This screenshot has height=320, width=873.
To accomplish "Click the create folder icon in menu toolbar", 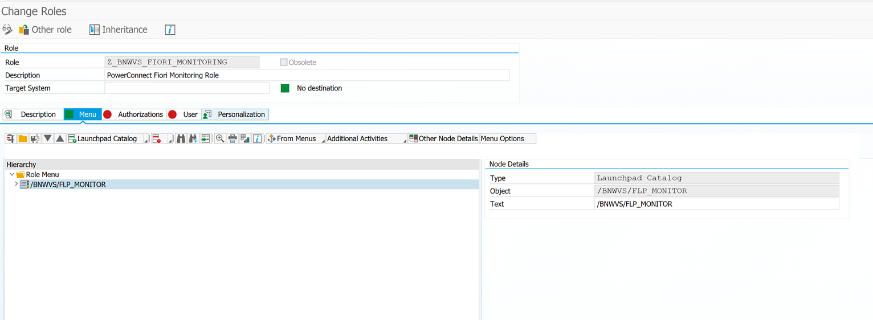I will (23, 139).
